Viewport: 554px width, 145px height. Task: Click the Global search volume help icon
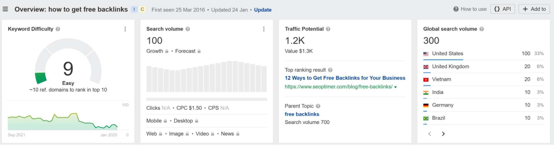pos(482,29)
